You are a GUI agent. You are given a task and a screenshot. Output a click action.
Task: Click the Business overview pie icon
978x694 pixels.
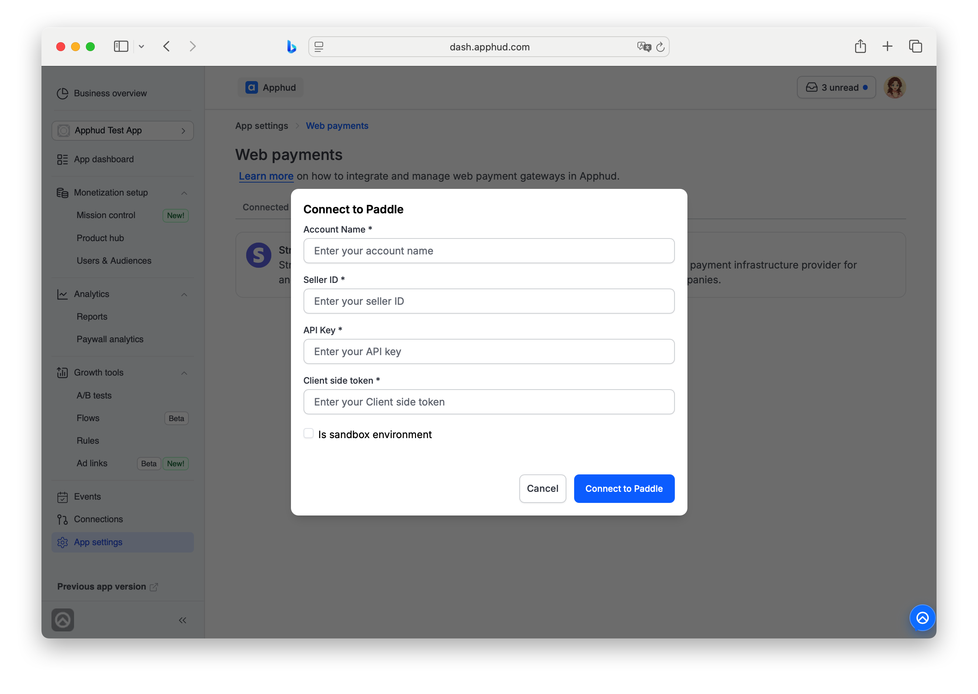point(62,93)
